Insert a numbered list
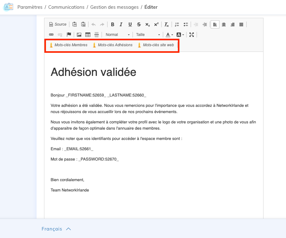Viewport: 286px width, 238px height. (x=177, y=24)
